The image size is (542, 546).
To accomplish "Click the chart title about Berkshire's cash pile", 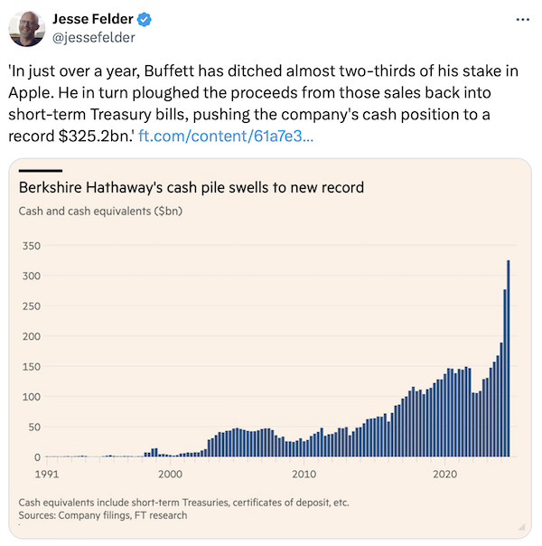I will pyautogui.click(x=191, y=188).
